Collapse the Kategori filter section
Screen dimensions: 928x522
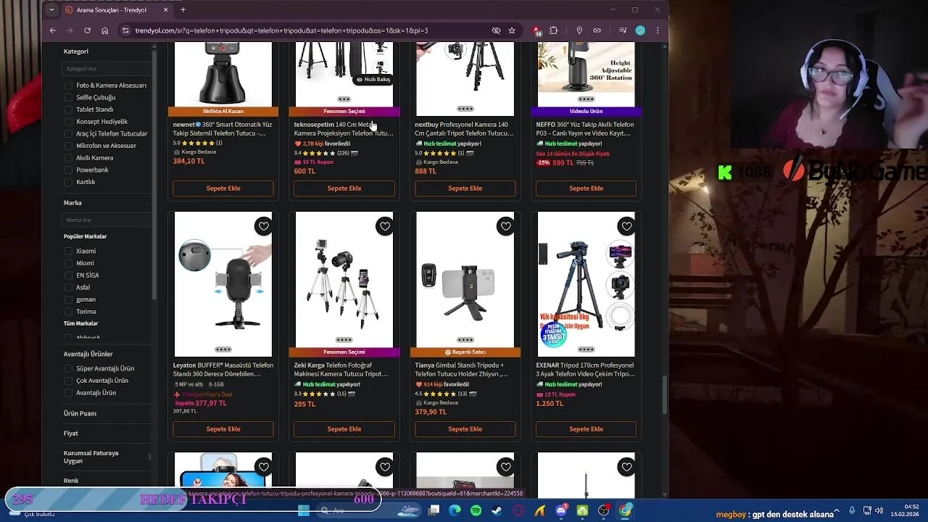(107, 51)
